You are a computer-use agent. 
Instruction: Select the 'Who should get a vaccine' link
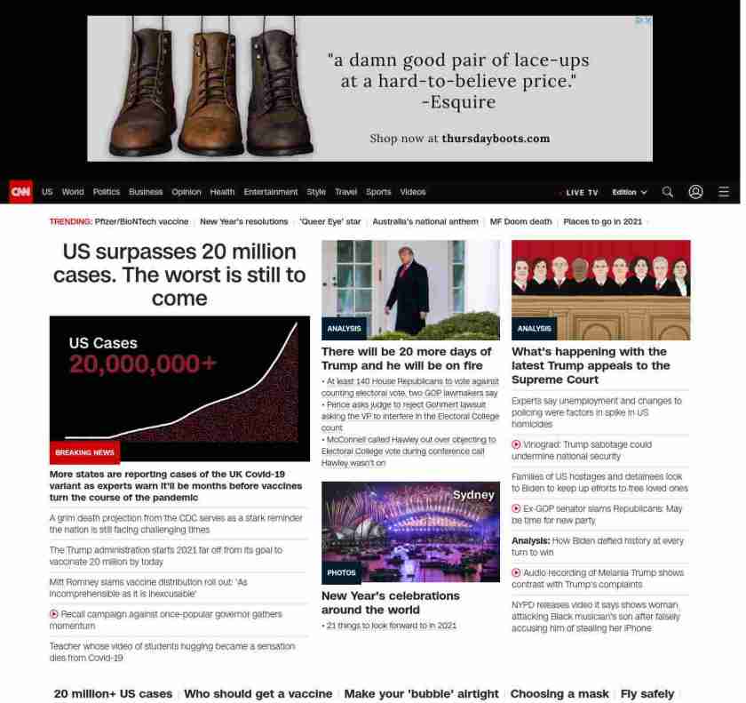point(258,693)
